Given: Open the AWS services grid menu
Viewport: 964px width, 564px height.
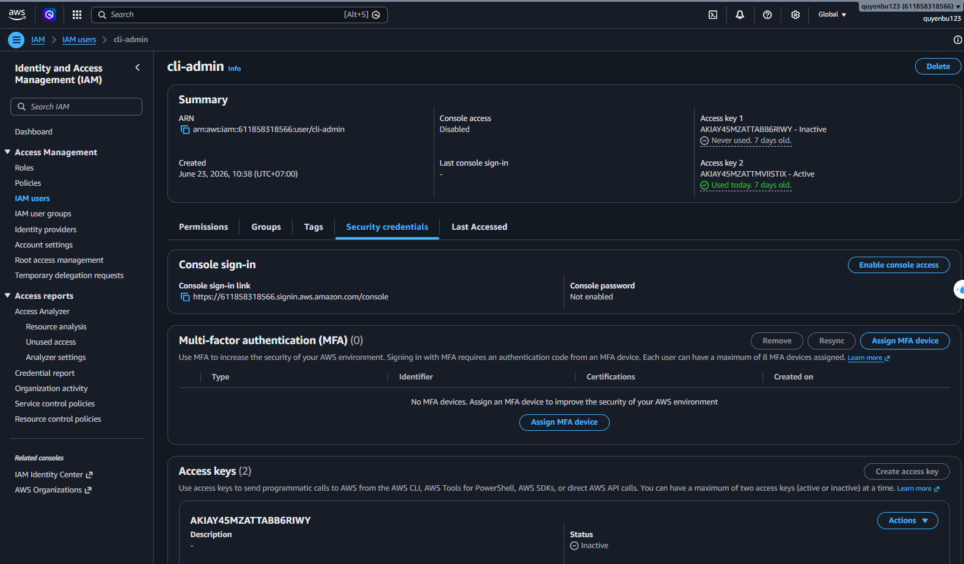Looking at the screenshot, I should click(x=77, y=15).
